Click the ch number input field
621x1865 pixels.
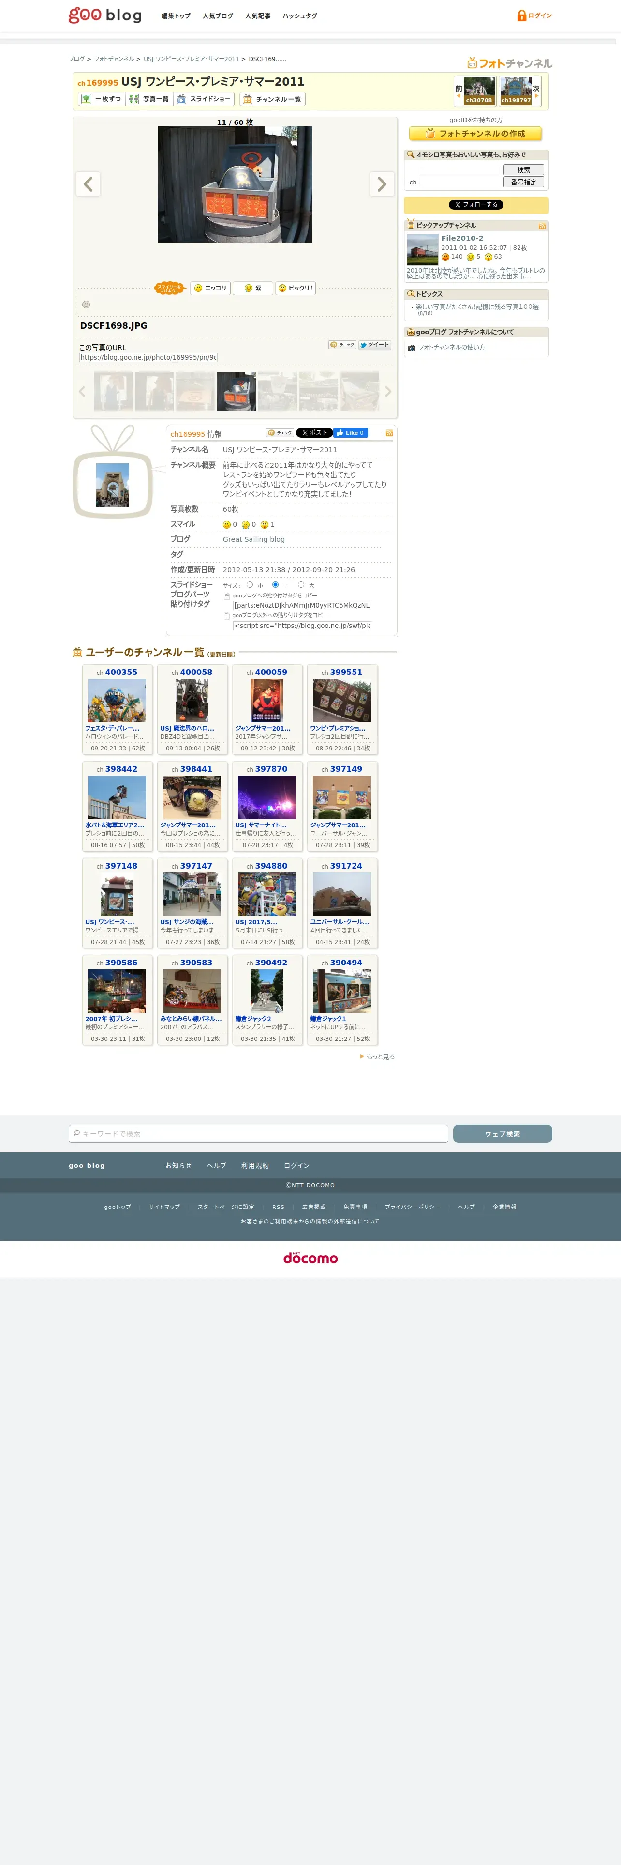click(x=459, y=183)
